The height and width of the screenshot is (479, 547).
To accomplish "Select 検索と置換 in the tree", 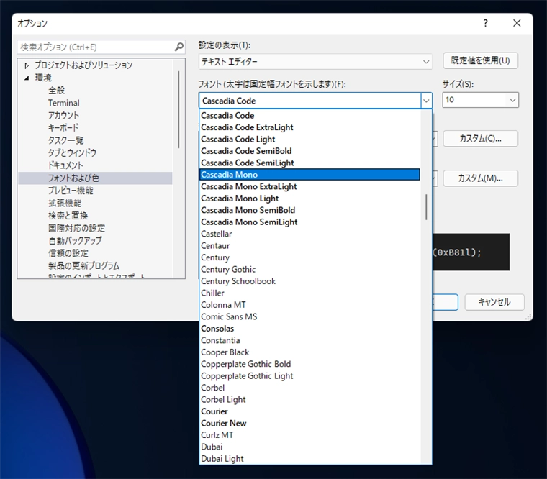I will coord(68,216).
